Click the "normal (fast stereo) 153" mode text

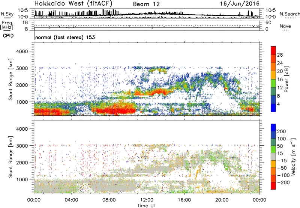[x=65, y=38]
